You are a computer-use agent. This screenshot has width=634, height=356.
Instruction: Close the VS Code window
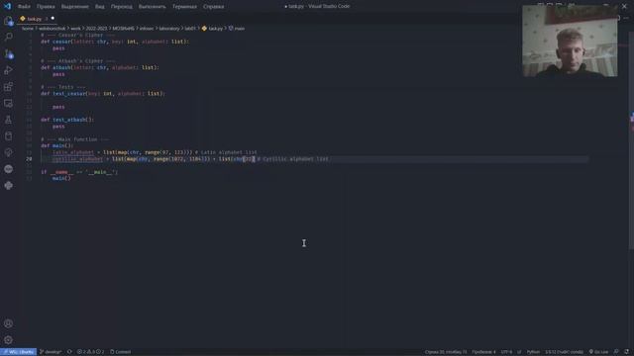[x=624, y=6]
